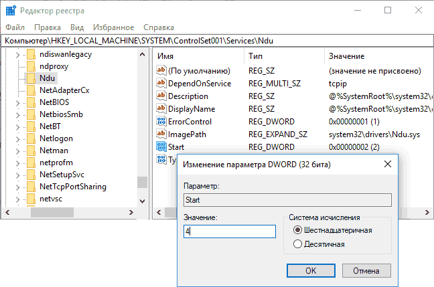This screenshot has height=287, width=434.
Task: Click the tree vertical scrollbar thumb
Action: tap(142, 182)
